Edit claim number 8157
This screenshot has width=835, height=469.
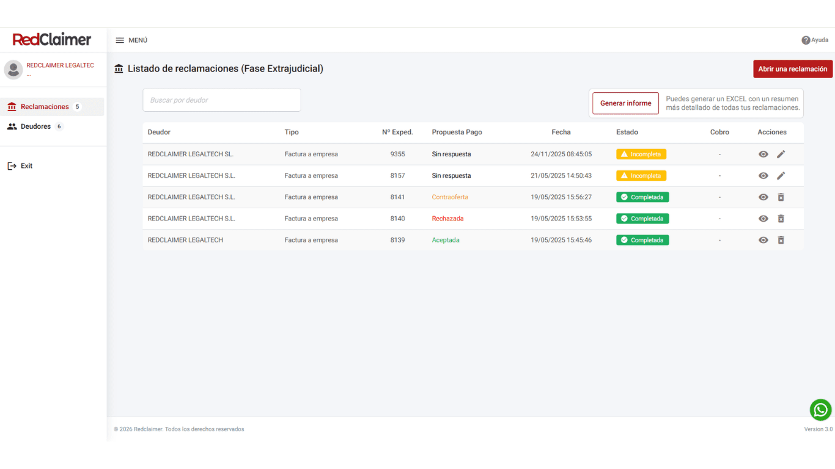click(x=781, y=176)
